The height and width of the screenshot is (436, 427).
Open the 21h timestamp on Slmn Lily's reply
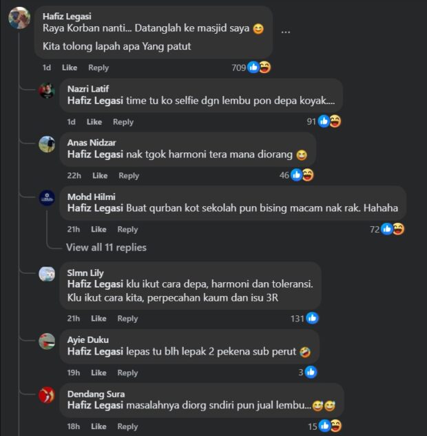[x=73, y=319]
